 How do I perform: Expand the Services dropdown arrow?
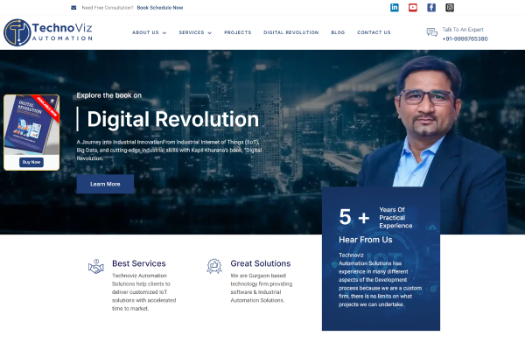pos(210,33)
